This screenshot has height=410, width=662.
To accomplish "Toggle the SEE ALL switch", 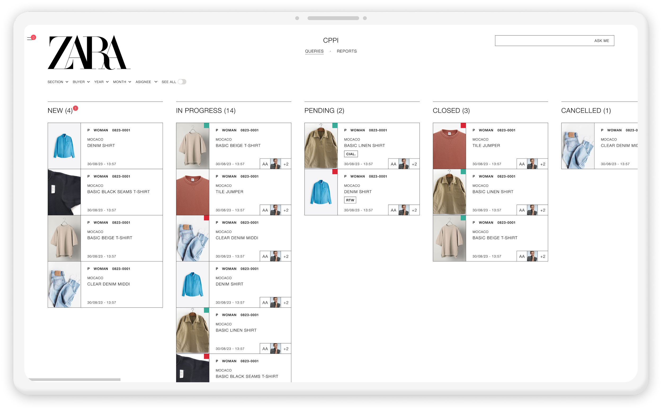I will 182,82.
